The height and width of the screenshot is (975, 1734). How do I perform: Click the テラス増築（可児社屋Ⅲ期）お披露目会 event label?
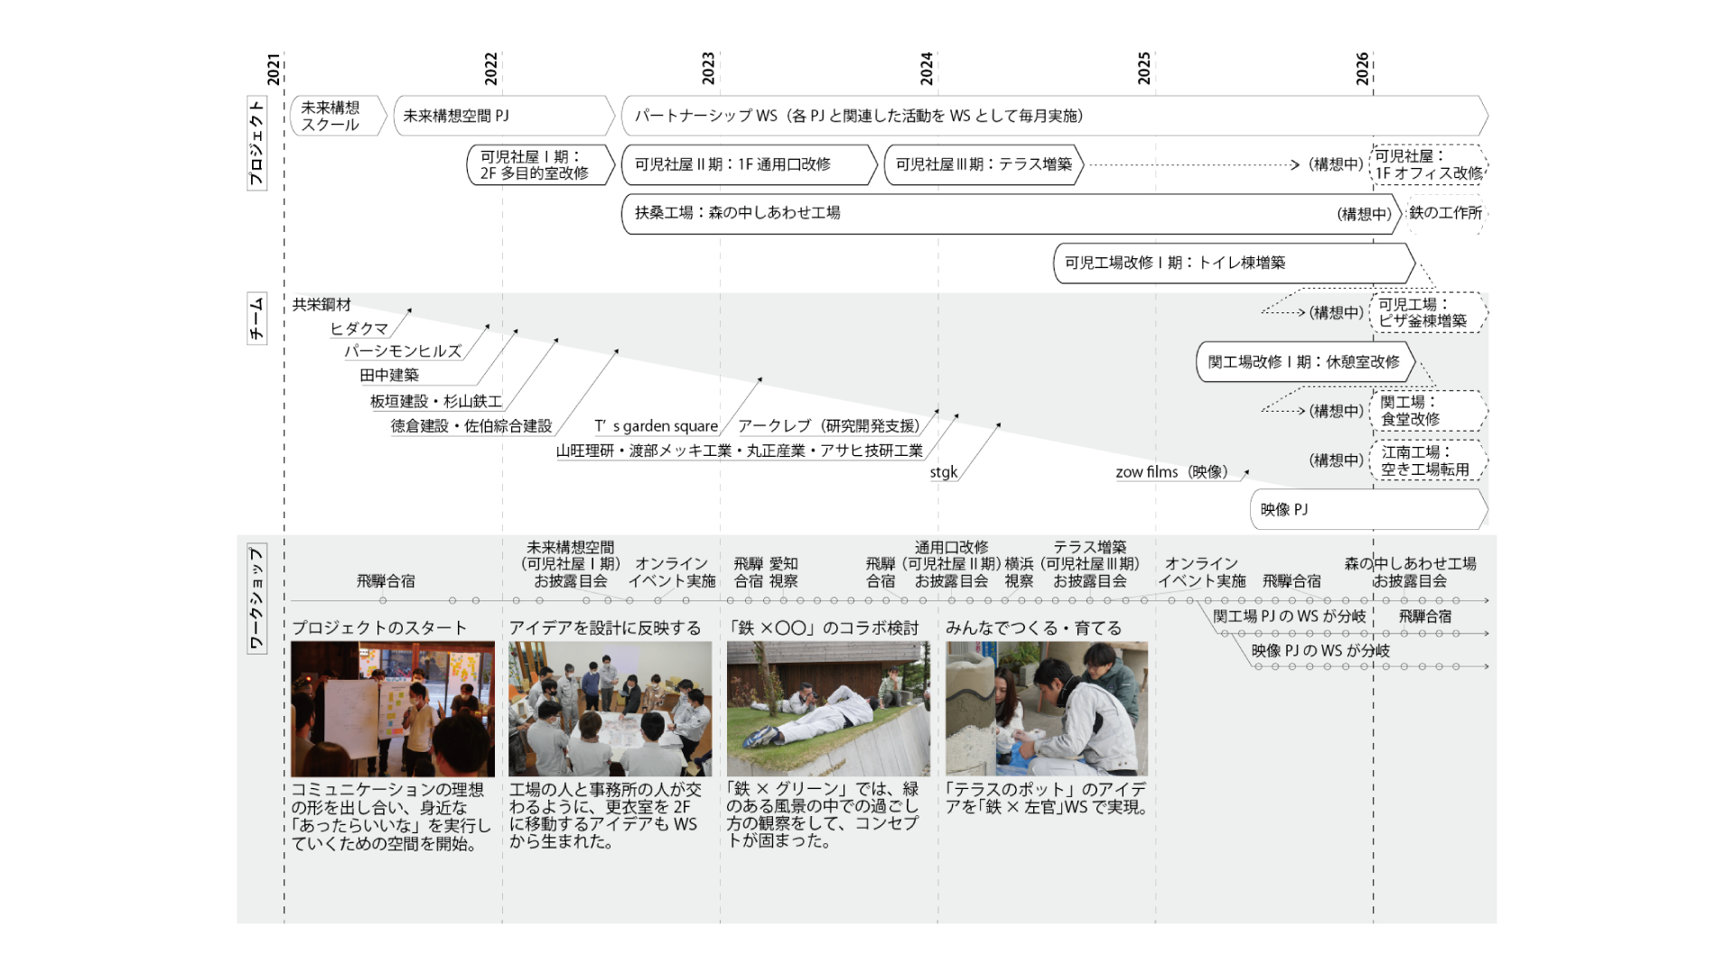[x=1090, y=564]
